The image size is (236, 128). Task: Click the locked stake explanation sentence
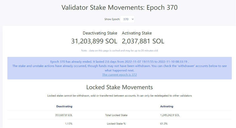tap(119, 96)
